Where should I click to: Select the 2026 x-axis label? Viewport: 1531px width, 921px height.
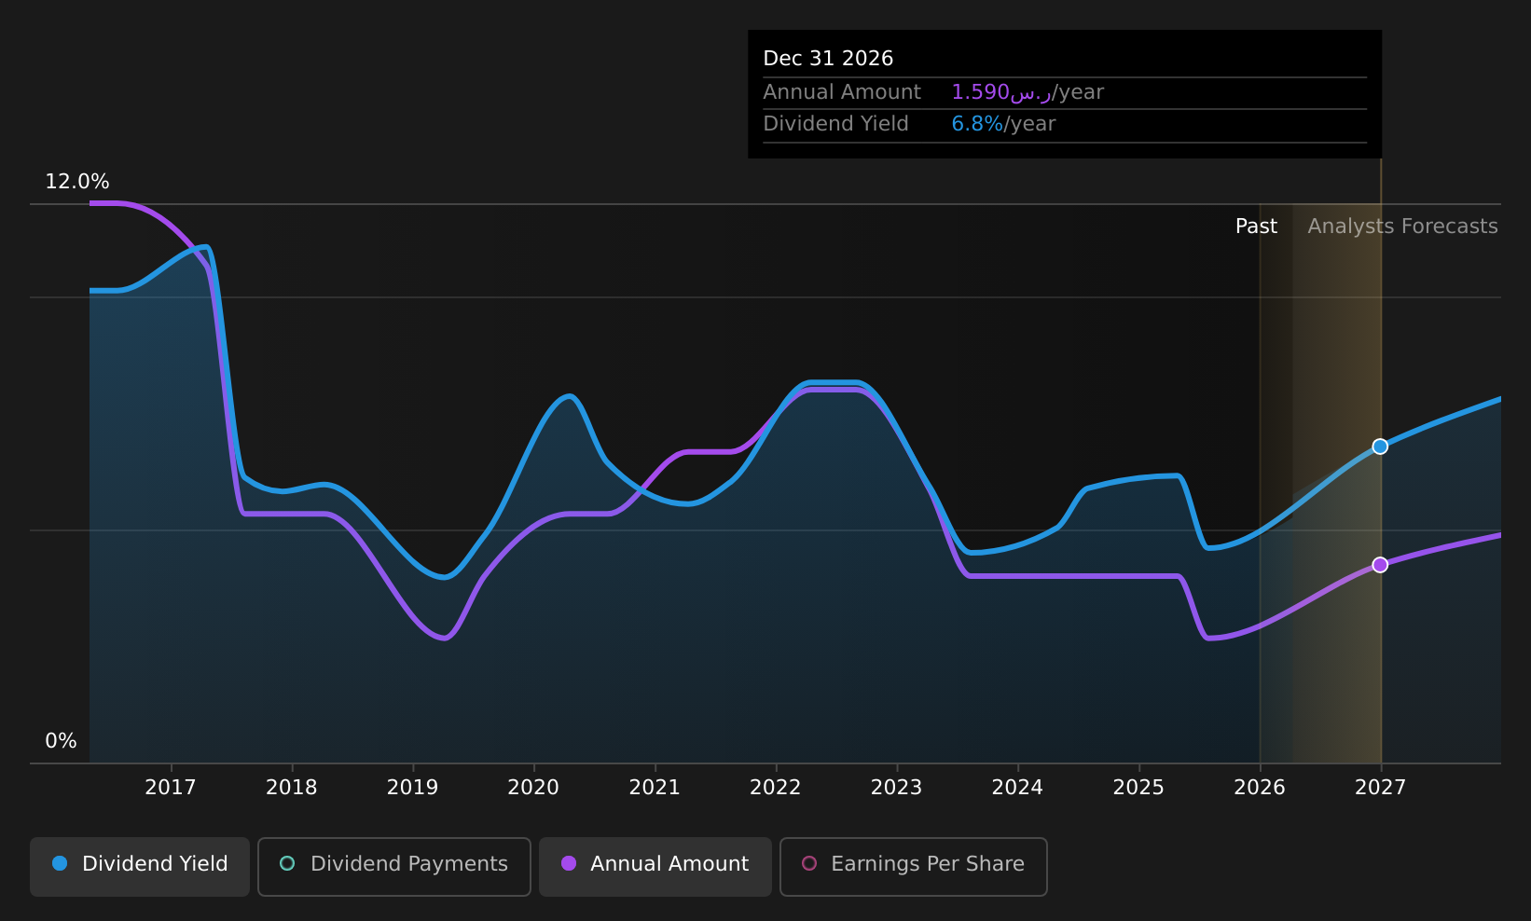coord(1260,788)
